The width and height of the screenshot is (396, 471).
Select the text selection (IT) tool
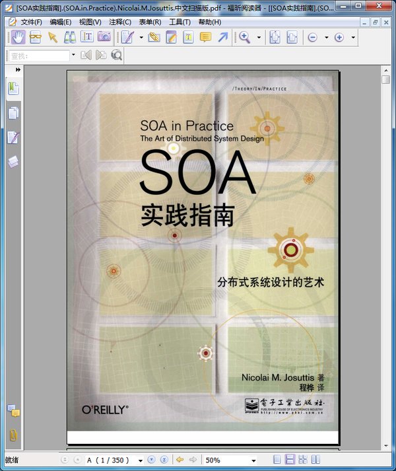point(87,37)
